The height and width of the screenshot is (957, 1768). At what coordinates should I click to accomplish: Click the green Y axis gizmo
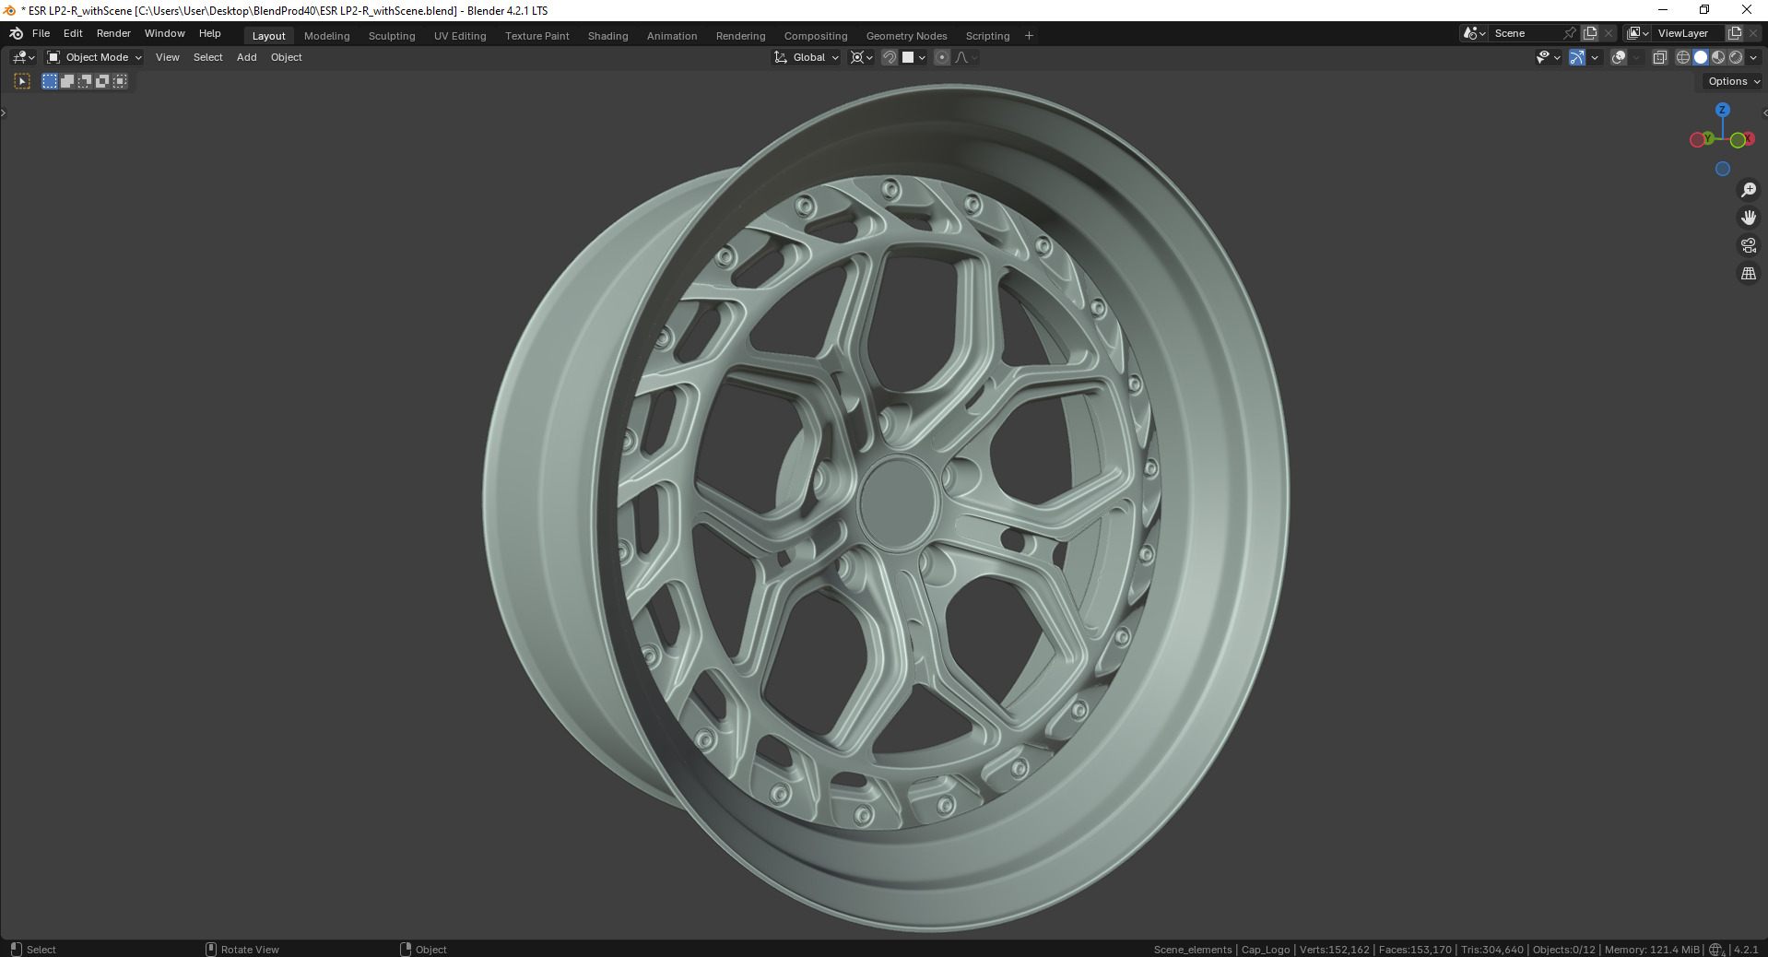[1708, 138]
